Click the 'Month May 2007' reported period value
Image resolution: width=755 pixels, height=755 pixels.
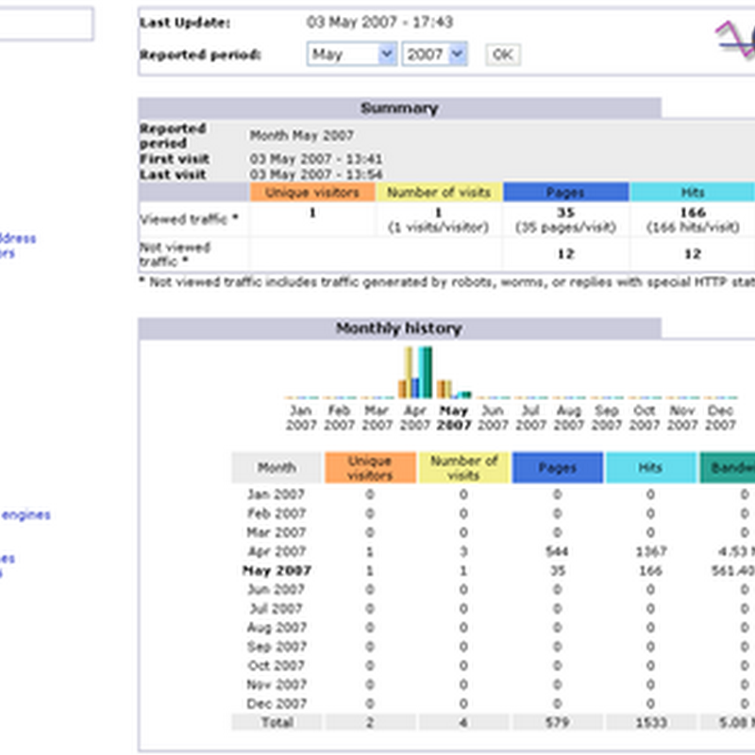click(301, 135)
